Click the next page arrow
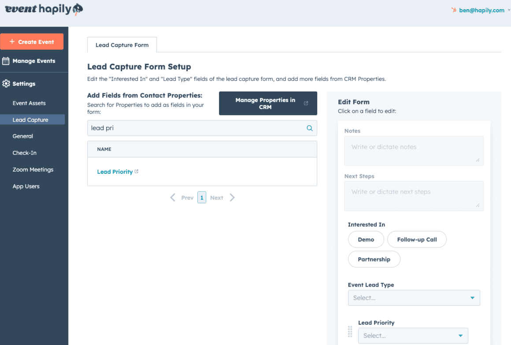The image size is (511, 345). pyautogui.click(x=232, y=198)
